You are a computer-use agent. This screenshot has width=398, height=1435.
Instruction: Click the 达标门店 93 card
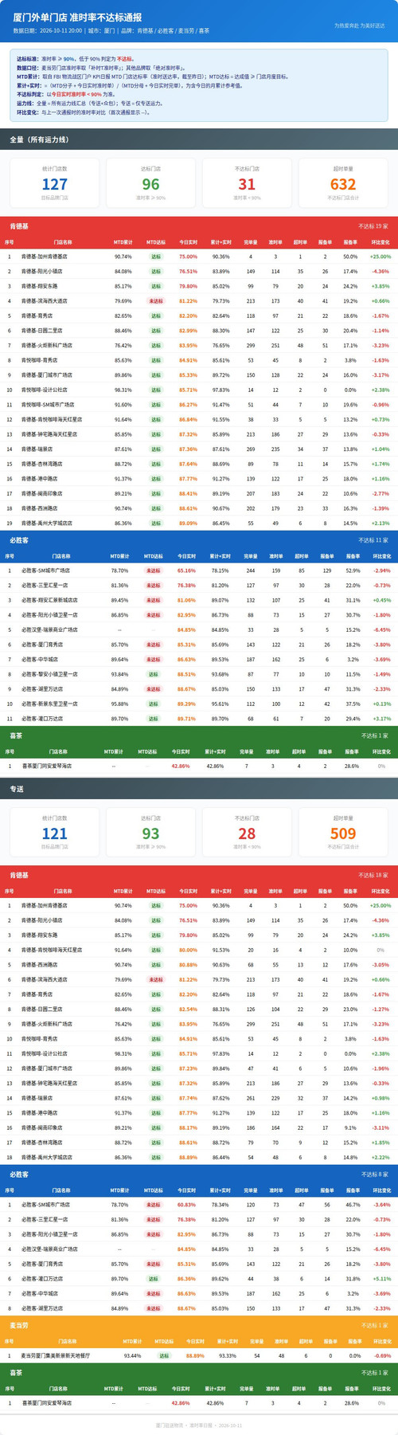point(150,832)
